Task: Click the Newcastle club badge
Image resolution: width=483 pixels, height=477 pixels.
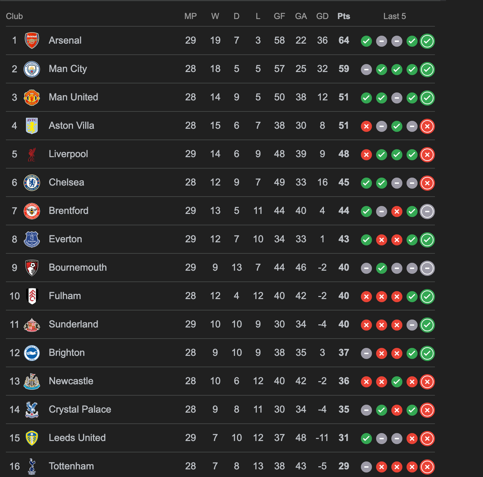Action: pyautogui.click(x=32, y=381)
